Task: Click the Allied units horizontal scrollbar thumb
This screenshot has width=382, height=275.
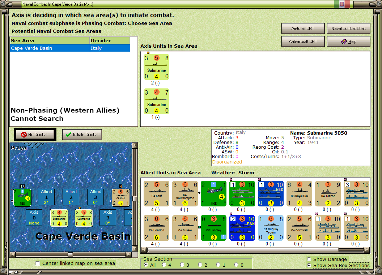Action: (243, 250)
